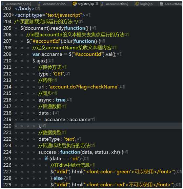Click the comment '//同步'
This screenshot has height=189, width=183.
[x=45, y=93]
